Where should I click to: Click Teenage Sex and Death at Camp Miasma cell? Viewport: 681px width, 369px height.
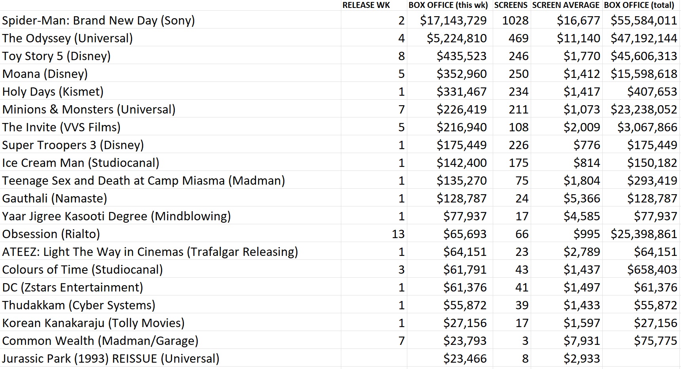coord(144,181)
